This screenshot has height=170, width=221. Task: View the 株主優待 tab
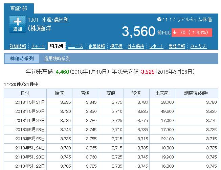click(136, 46)
